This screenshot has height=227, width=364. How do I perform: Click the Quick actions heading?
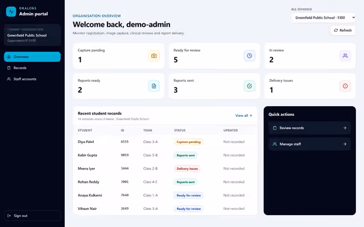coord(281,115)
